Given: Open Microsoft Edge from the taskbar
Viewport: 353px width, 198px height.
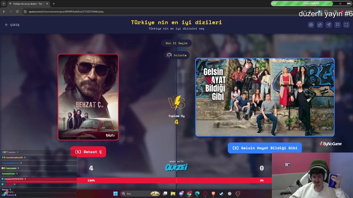Looking at the screenshot, I should tap(197, 194).
